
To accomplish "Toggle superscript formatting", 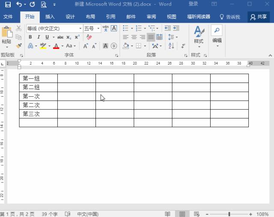I will pos(77,37).
